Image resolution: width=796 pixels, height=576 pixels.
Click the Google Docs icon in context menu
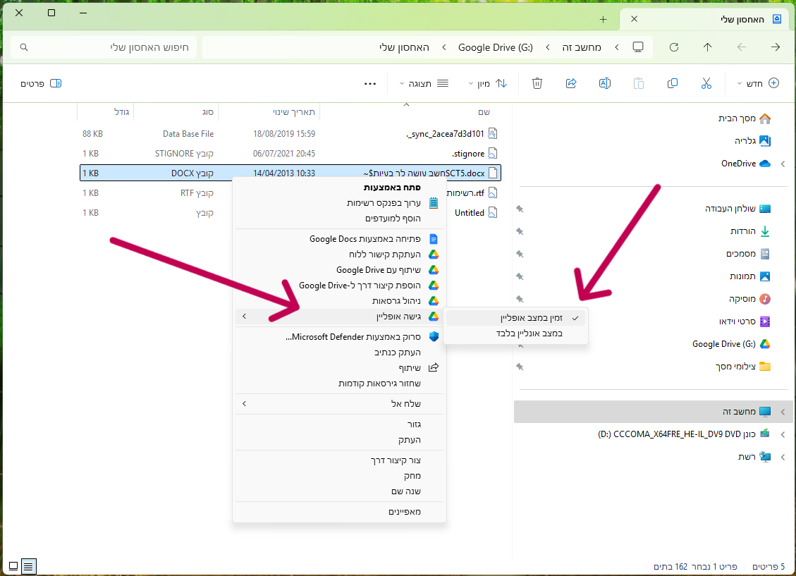pos(433,239)
